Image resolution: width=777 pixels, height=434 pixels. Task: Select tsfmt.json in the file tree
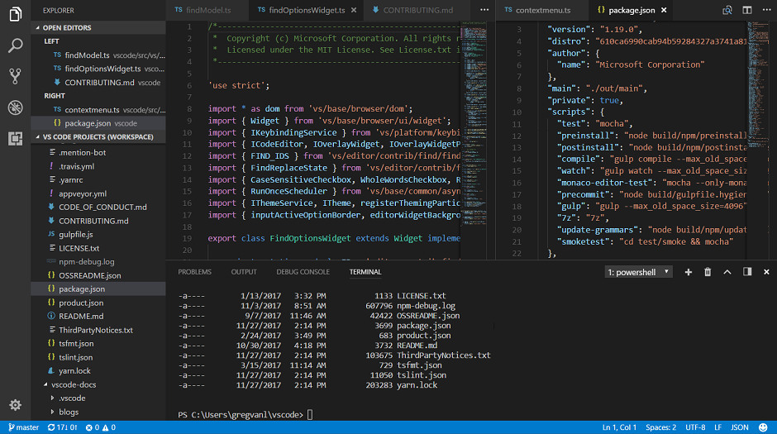tap(98, 343)
